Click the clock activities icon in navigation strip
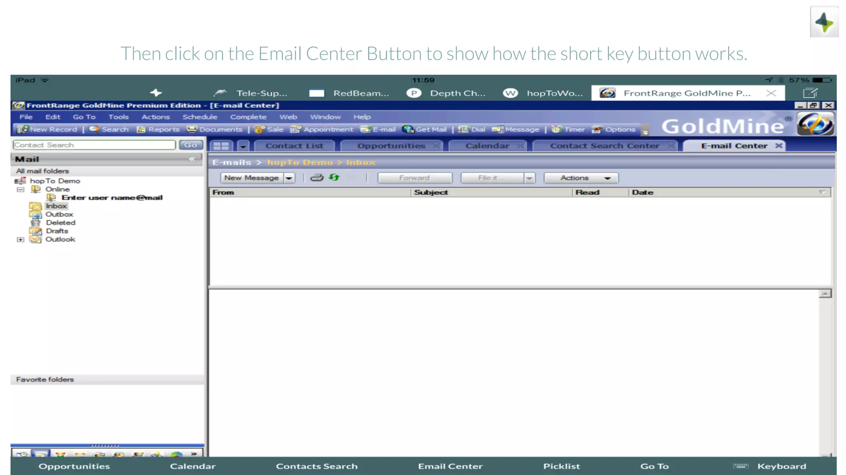Viewport: 846px width, 475px height. [x=21, y=454]
